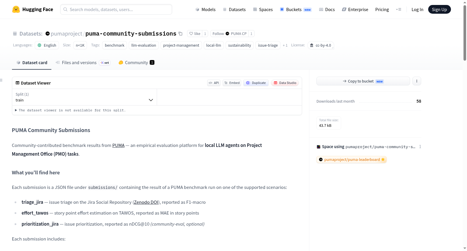Open Docs in navigation
Screen dimensions: 467x251
pyautogui.click(x=327, y=9)
